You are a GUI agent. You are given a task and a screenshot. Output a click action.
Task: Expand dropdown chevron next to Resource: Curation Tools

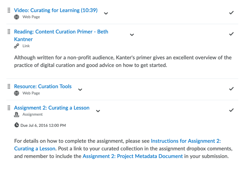(x=80, y=89)
